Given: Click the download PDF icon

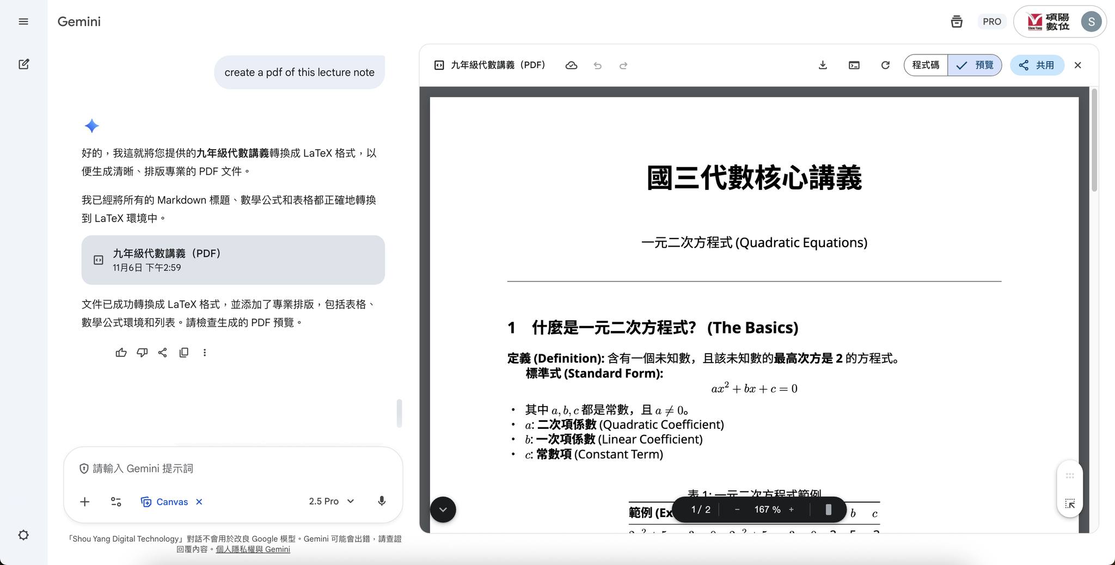Looking at the screenshot, I should click(823, 65).
